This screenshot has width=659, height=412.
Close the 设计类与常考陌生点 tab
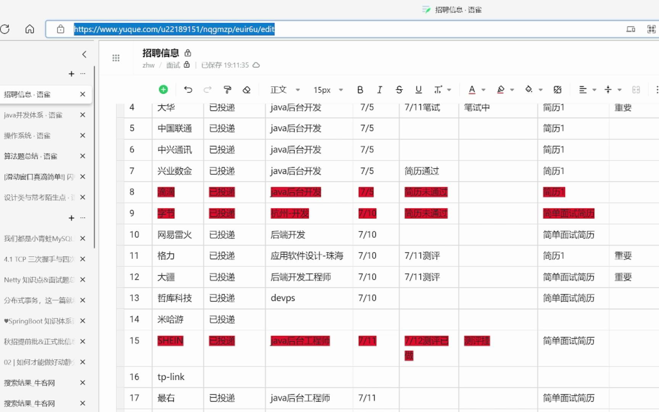[x=82, y=197]
